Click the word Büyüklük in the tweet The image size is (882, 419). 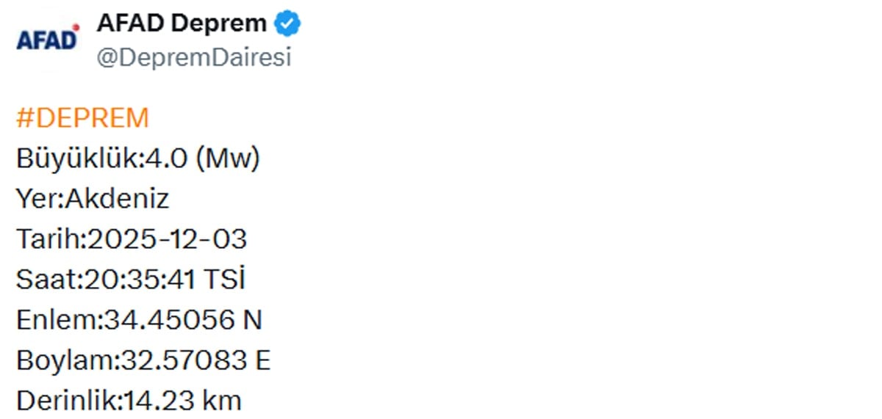coord(75,159)
